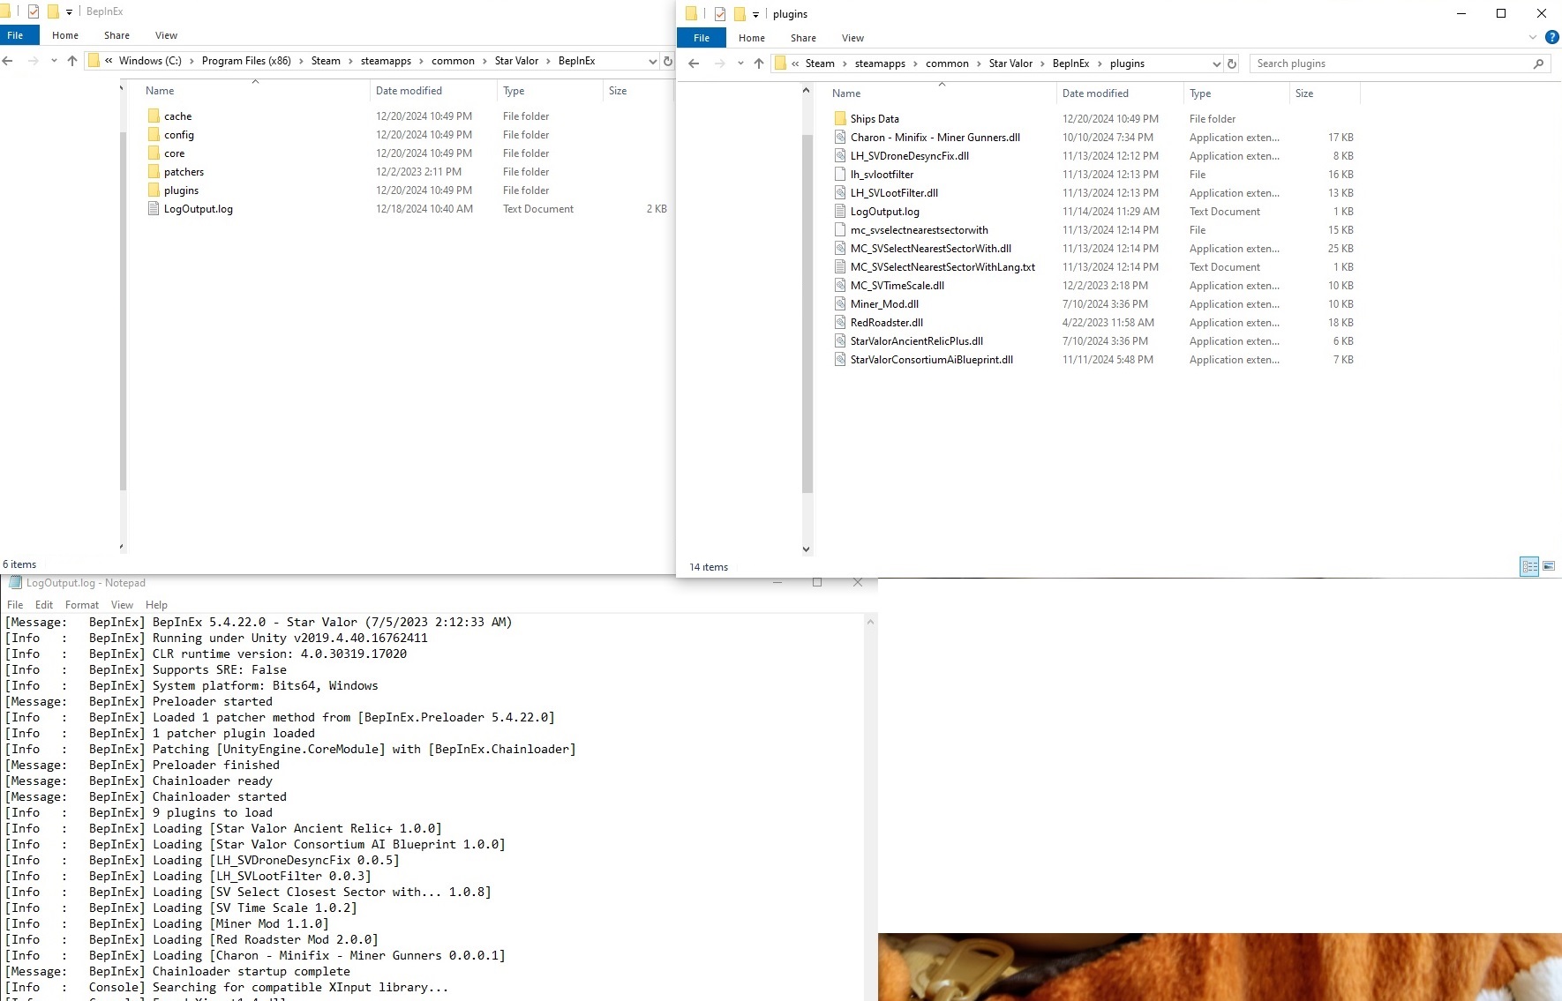Screen dimensions: 1562x1001
Task: Go up one folder in plugins window
Action: [x=759, y=63]
